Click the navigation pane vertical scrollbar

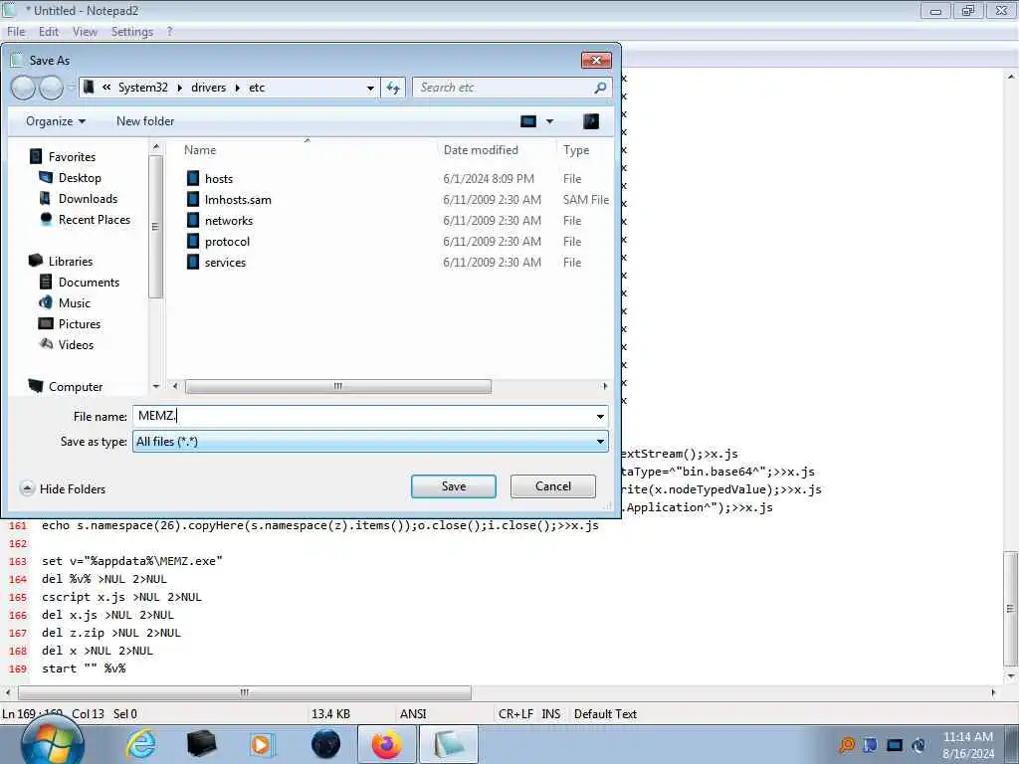click(x=155, y=228)
